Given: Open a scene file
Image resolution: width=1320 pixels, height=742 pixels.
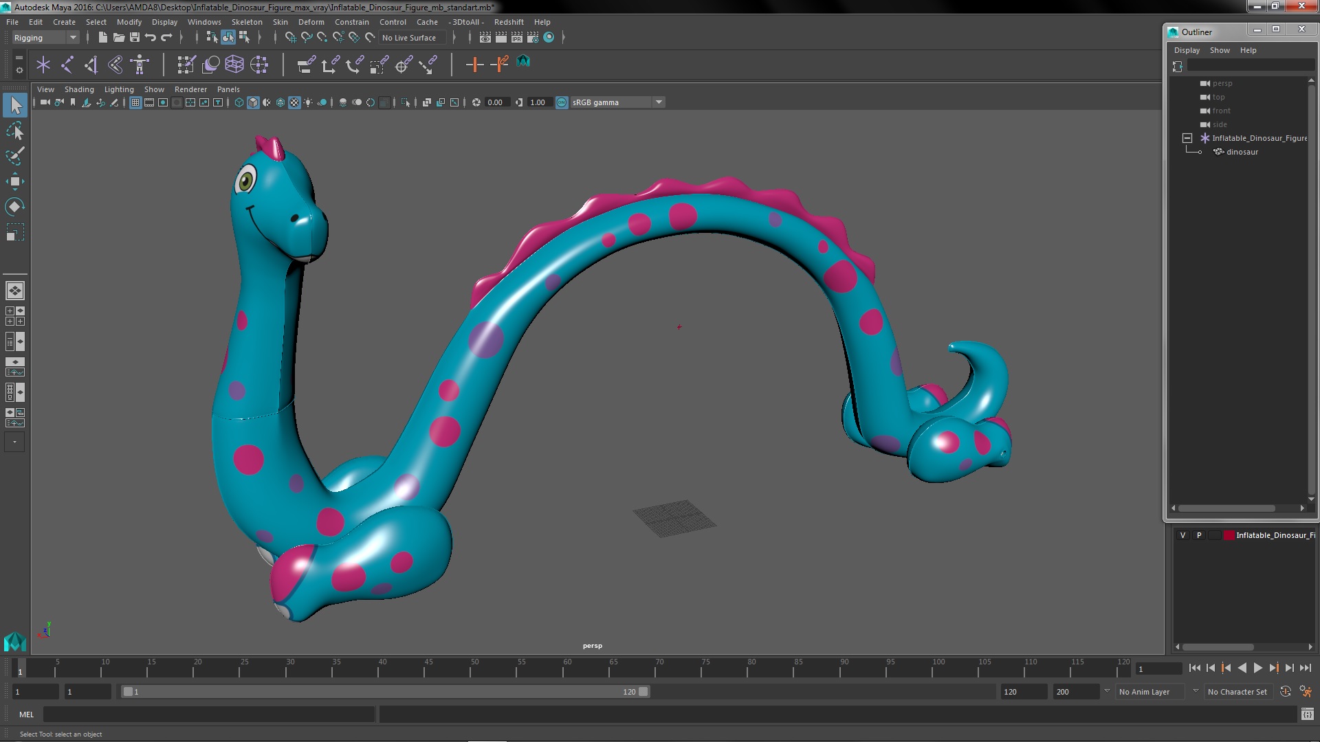Looking at the screenshot, I should (118, 38).
